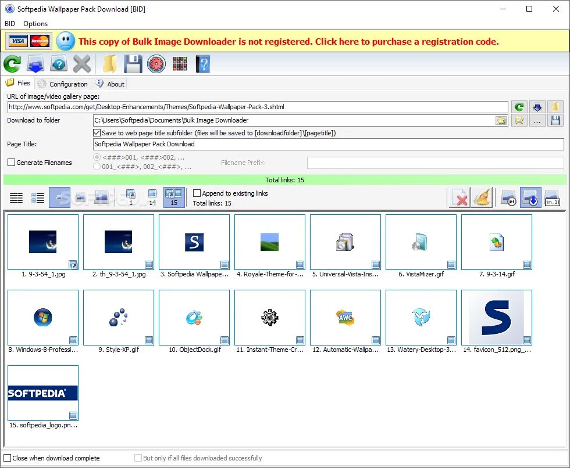Open the BID menu

10,24
